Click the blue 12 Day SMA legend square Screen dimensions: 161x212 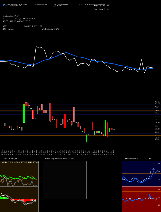pyautogui.click(x=3, y=5)
